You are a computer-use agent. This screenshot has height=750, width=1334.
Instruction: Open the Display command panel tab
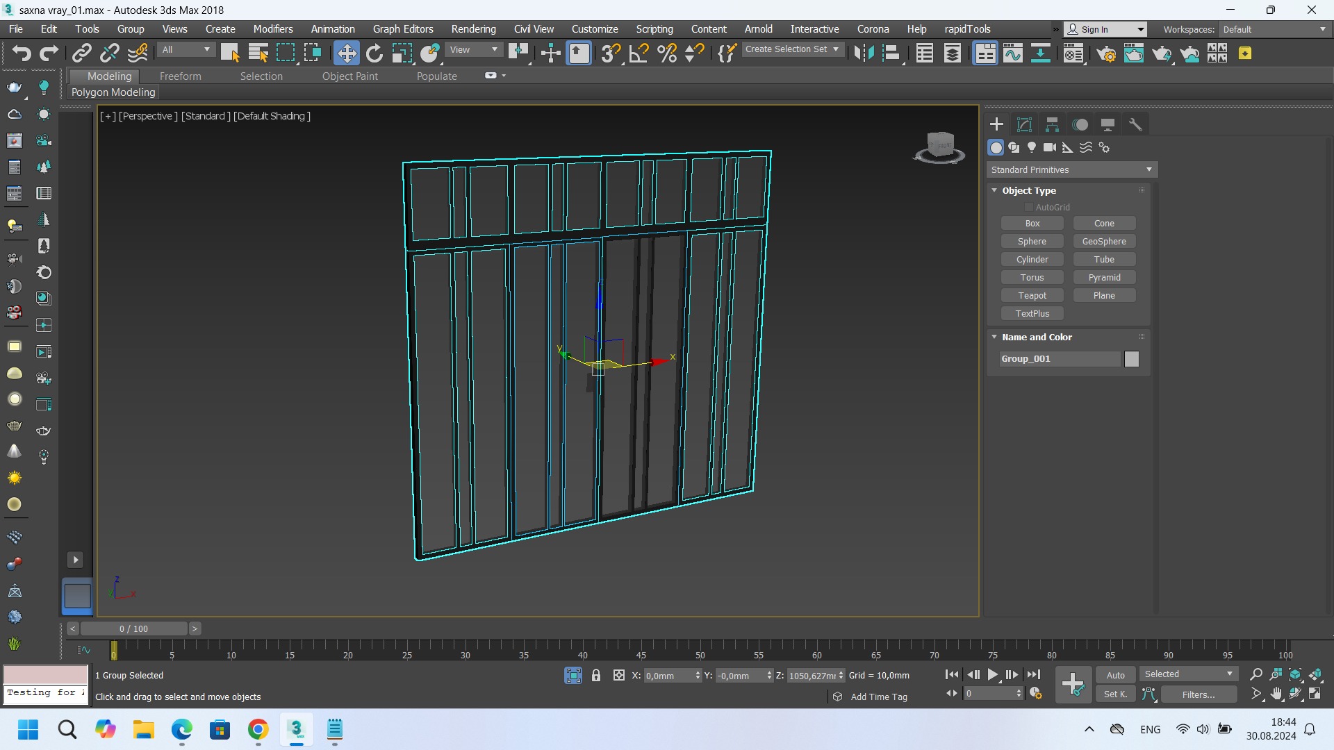tap(1107, 124)
